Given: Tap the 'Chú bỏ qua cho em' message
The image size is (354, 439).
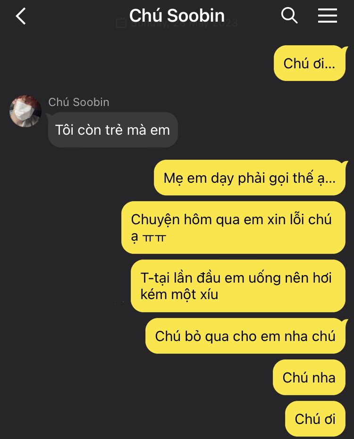Looking at the screenshot, I should coord(245,336).
